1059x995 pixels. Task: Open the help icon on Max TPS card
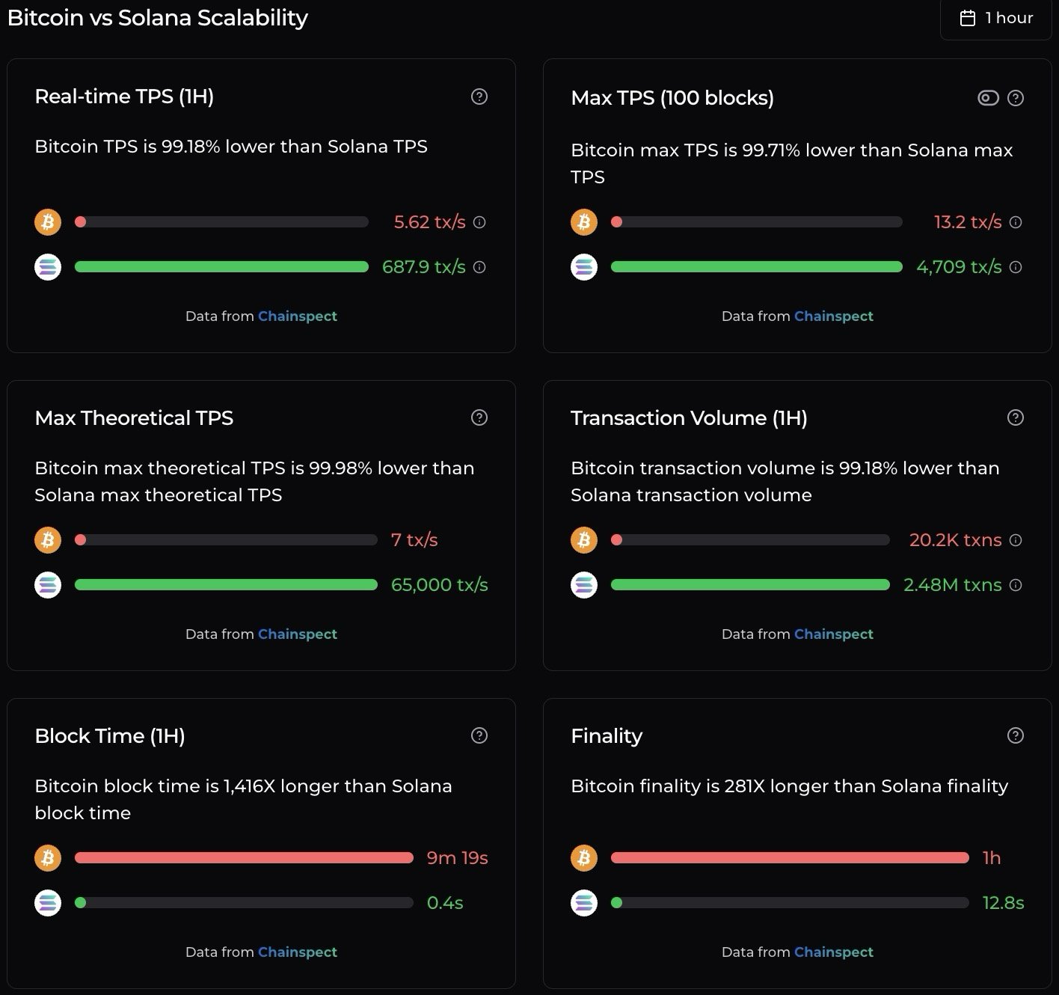[1016, 97]
